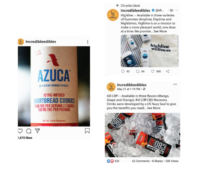Open the Incredibleedibles avatar on the tweet
This screenshot has width=203, height=180.
click(113, 15)
